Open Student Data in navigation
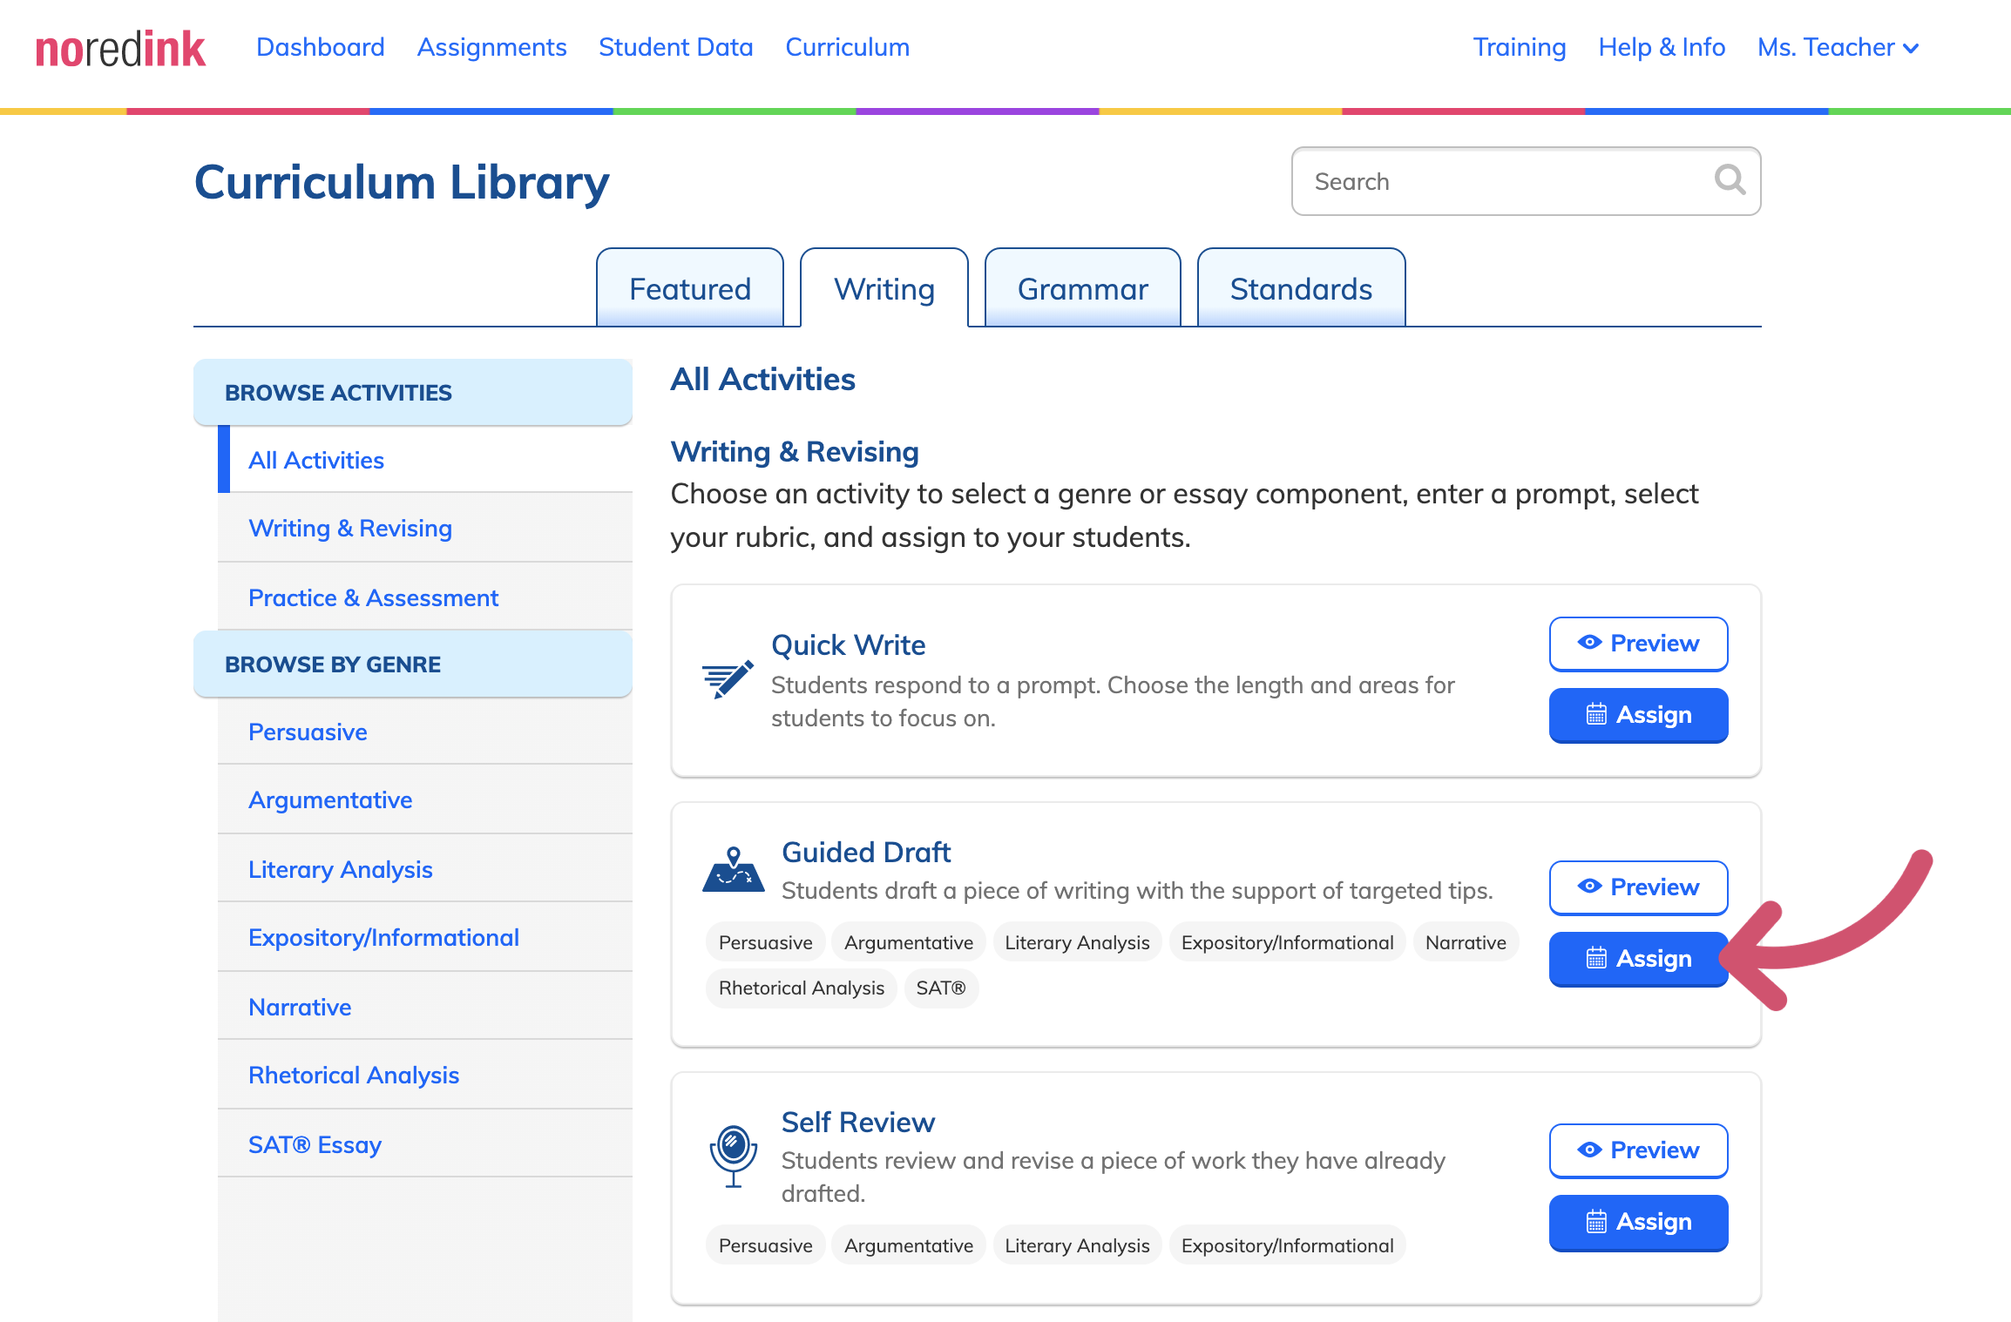The width and height of the screenshot is (2011, 1322). [675, 47]
